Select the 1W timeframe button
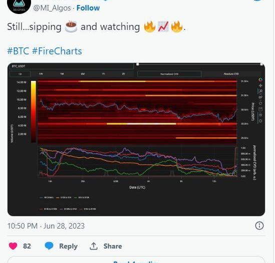Image resolution: width=275 pixels, height=263 pixels. pyautogui.click(x=41, y=74)
